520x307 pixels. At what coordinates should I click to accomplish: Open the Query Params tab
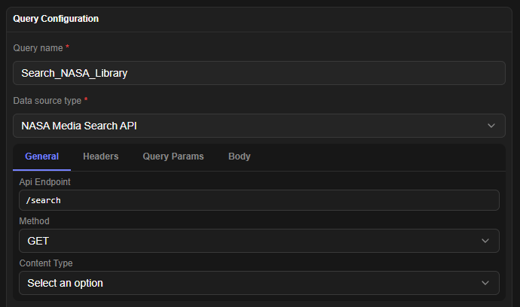click(173, 157)
